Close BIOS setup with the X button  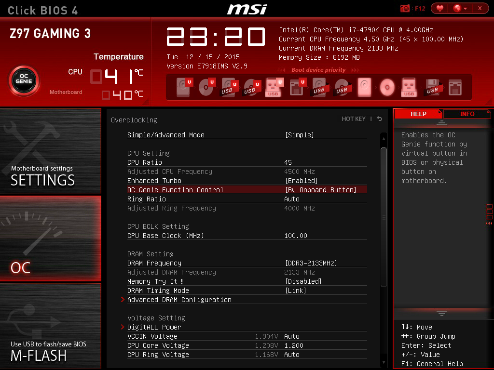[x=480, y=8]
